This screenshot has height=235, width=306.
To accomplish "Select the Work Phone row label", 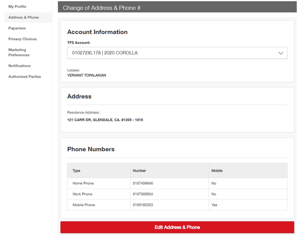I will point(82,194).
